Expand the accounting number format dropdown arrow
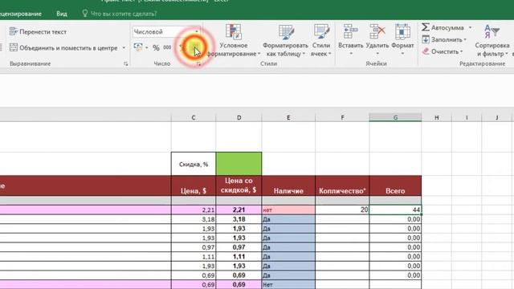The width and height of the screenshot is (514, 289). click(x=146, y=48)
